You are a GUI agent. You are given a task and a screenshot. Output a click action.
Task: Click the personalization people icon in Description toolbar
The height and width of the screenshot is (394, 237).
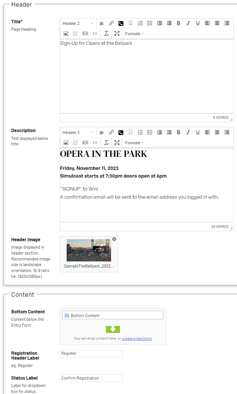101,132
